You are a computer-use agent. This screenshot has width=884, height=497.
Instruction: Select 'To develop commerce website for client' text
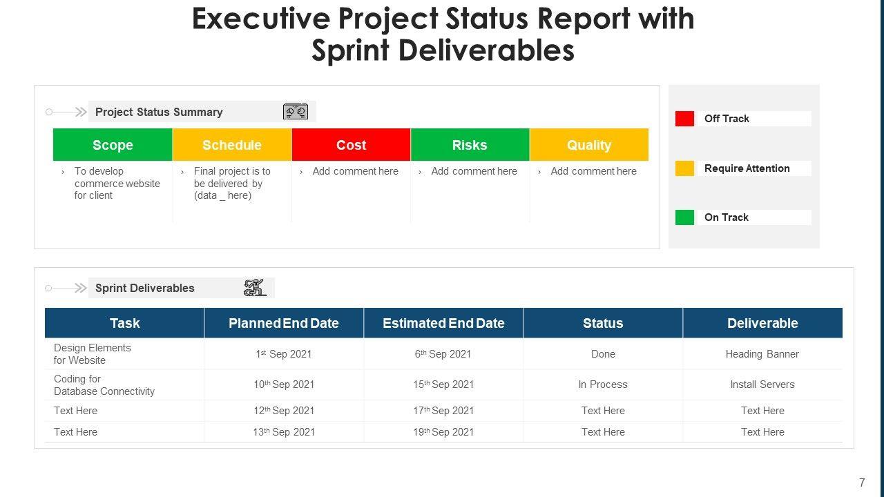pyautogui.click(x=117, y=183)
